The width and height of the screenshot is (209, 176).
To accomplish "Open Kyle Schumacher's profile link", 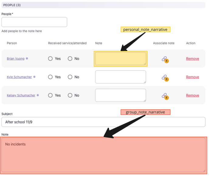I will pos(19,77).
